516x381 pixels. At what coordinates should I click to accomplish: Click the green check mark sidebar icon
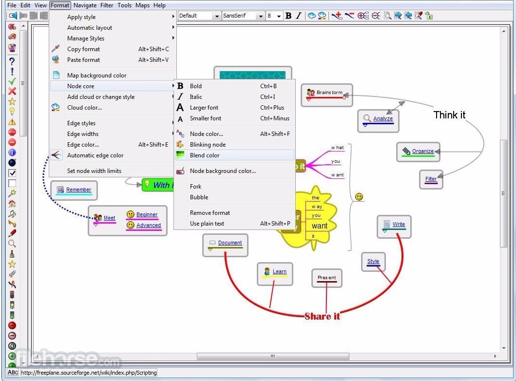click(12, 81)
